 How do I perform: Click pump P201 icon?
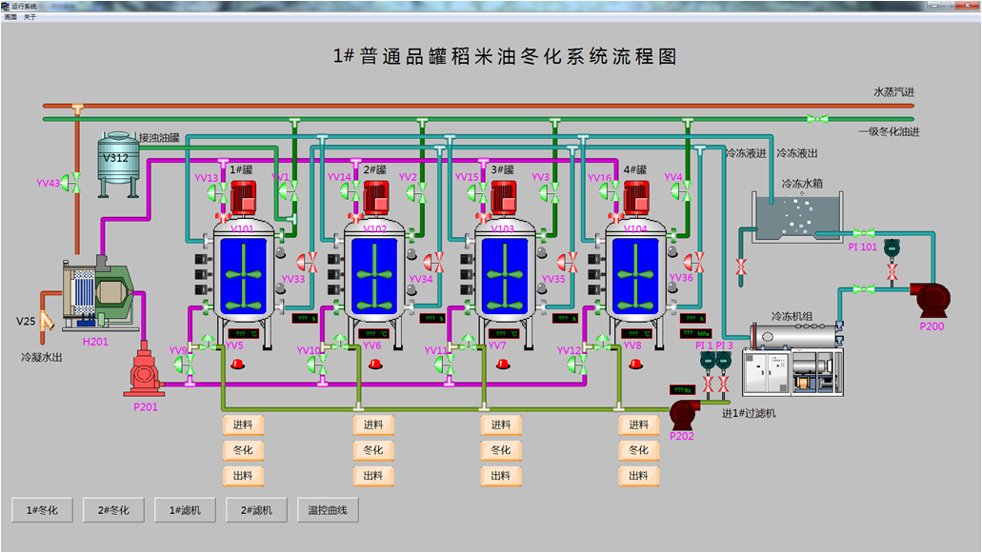tap(145, 369)
